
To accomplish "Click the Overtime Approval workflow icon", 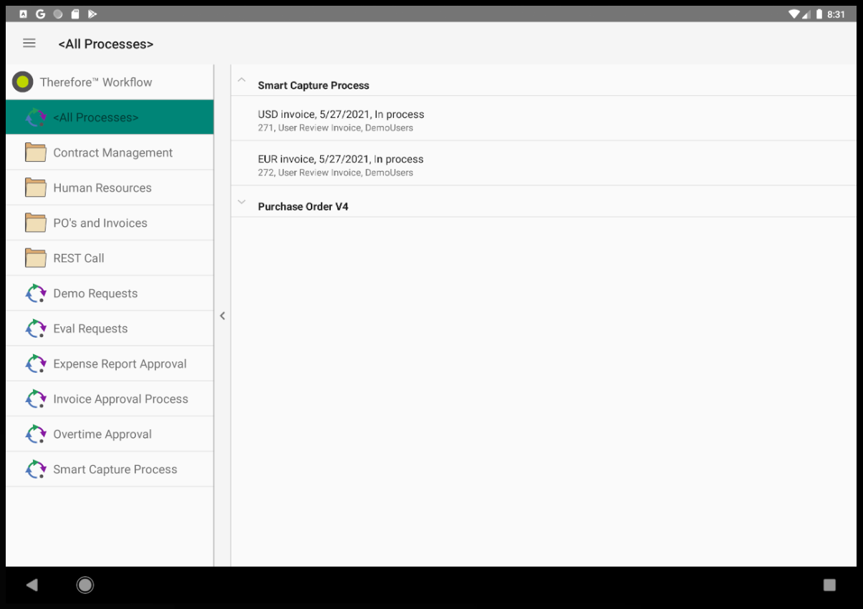I will [36, 433].
